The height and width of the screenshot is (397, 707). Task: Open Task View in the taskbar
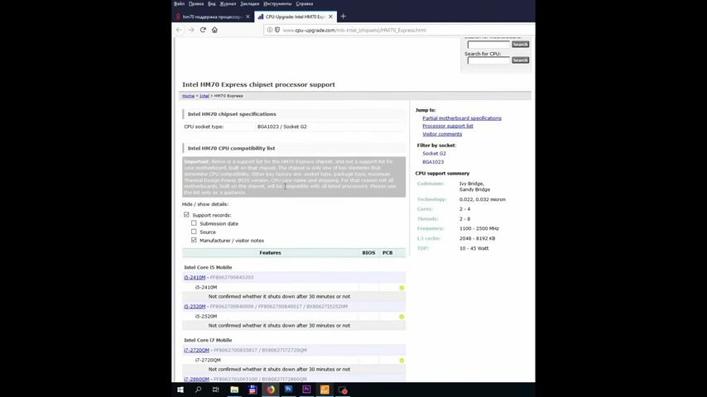click(215, 390)
